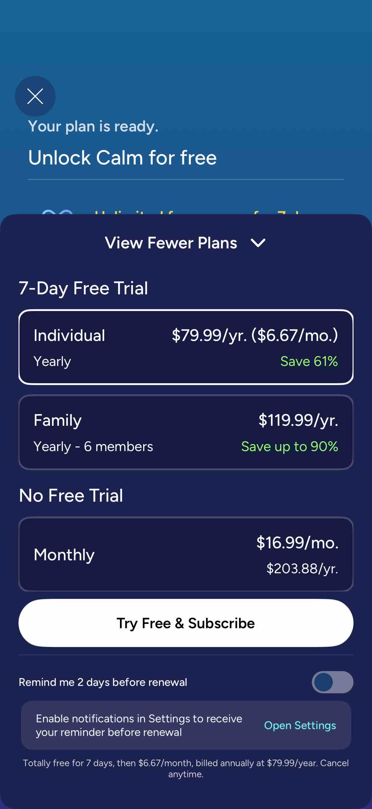Tap the $79.99/yr. price text

(209, 335)
